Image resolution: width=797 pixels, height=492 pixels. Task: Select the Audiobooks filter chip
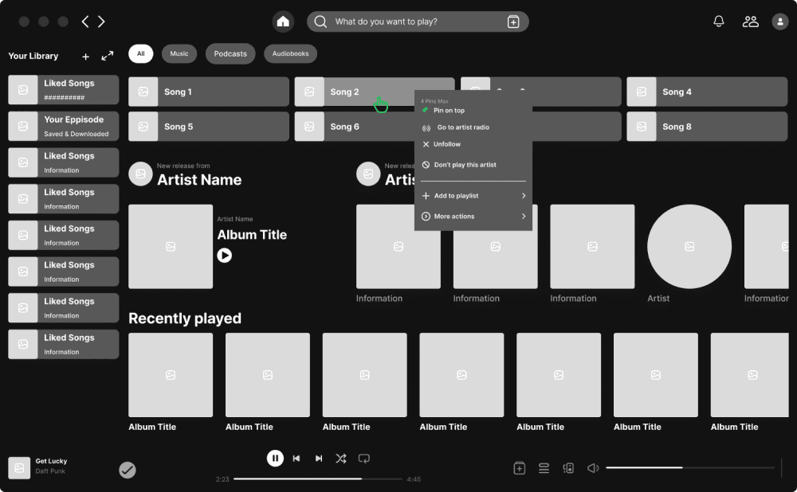[x=290, y=53]
